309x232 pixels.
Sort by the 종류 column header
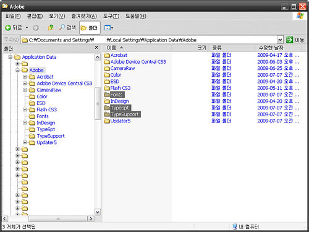[232, 48]
